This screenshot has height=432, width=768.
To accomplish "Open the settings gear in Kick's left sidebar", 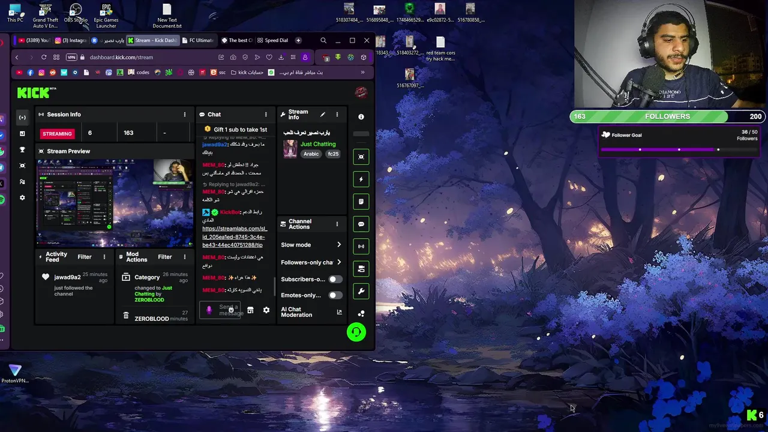I will [22, 198].
